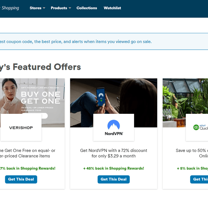Viewport: 208px width, 208px height.
Task: Get the NordVPN deal
Action: [x=114, y=179]
